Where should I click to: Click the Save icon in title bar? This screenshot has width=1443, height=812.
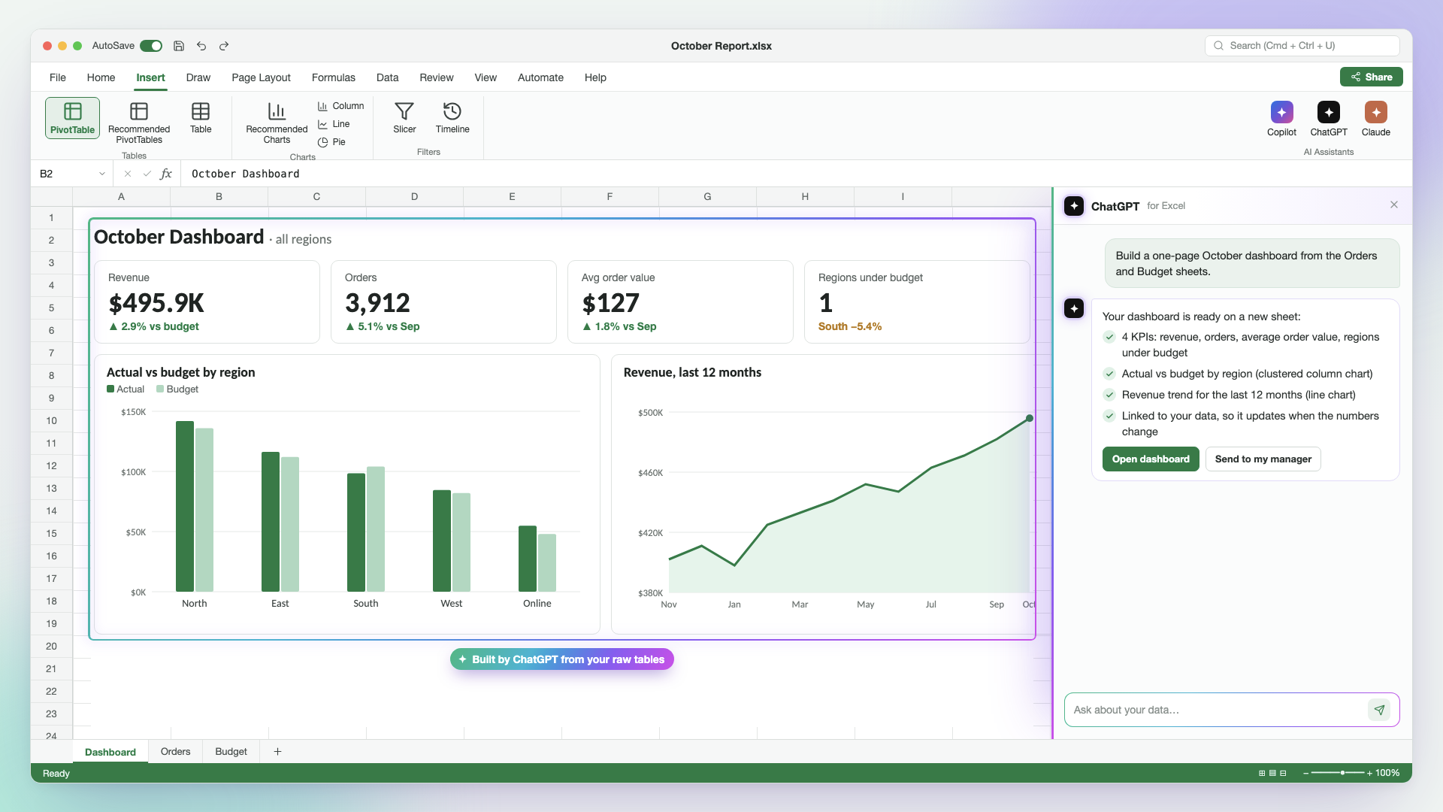(179, 46)
